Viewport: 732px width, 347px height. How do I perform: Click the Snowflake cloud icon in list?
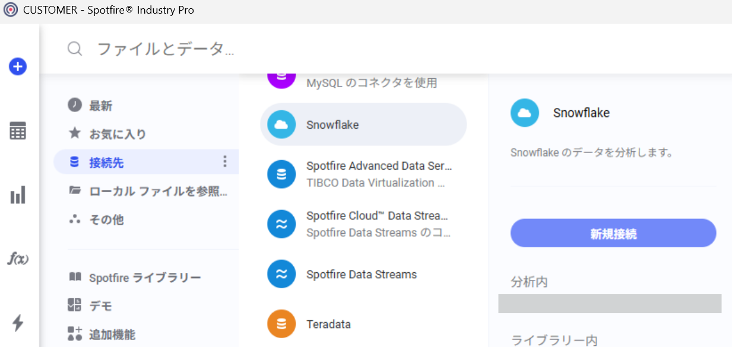pyautogui.click(x=281, y=125)
